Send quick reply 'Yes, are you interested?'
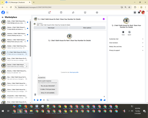 [48, 86]
